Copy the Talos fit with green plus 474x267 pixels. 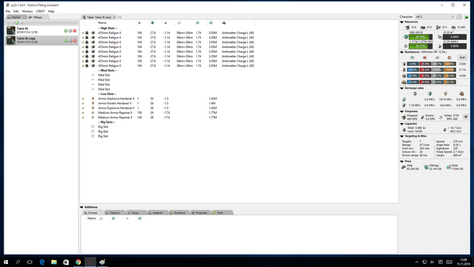tap(66, 31)
